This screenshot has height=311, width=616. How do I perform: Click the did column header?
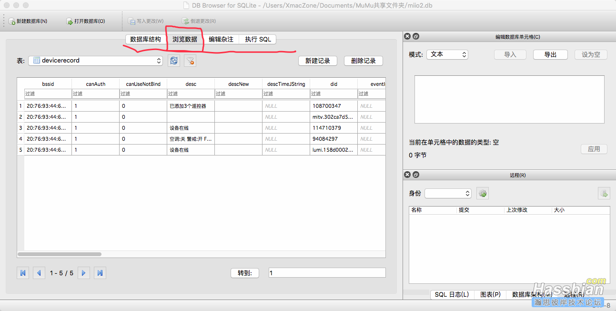click(334, 84)
